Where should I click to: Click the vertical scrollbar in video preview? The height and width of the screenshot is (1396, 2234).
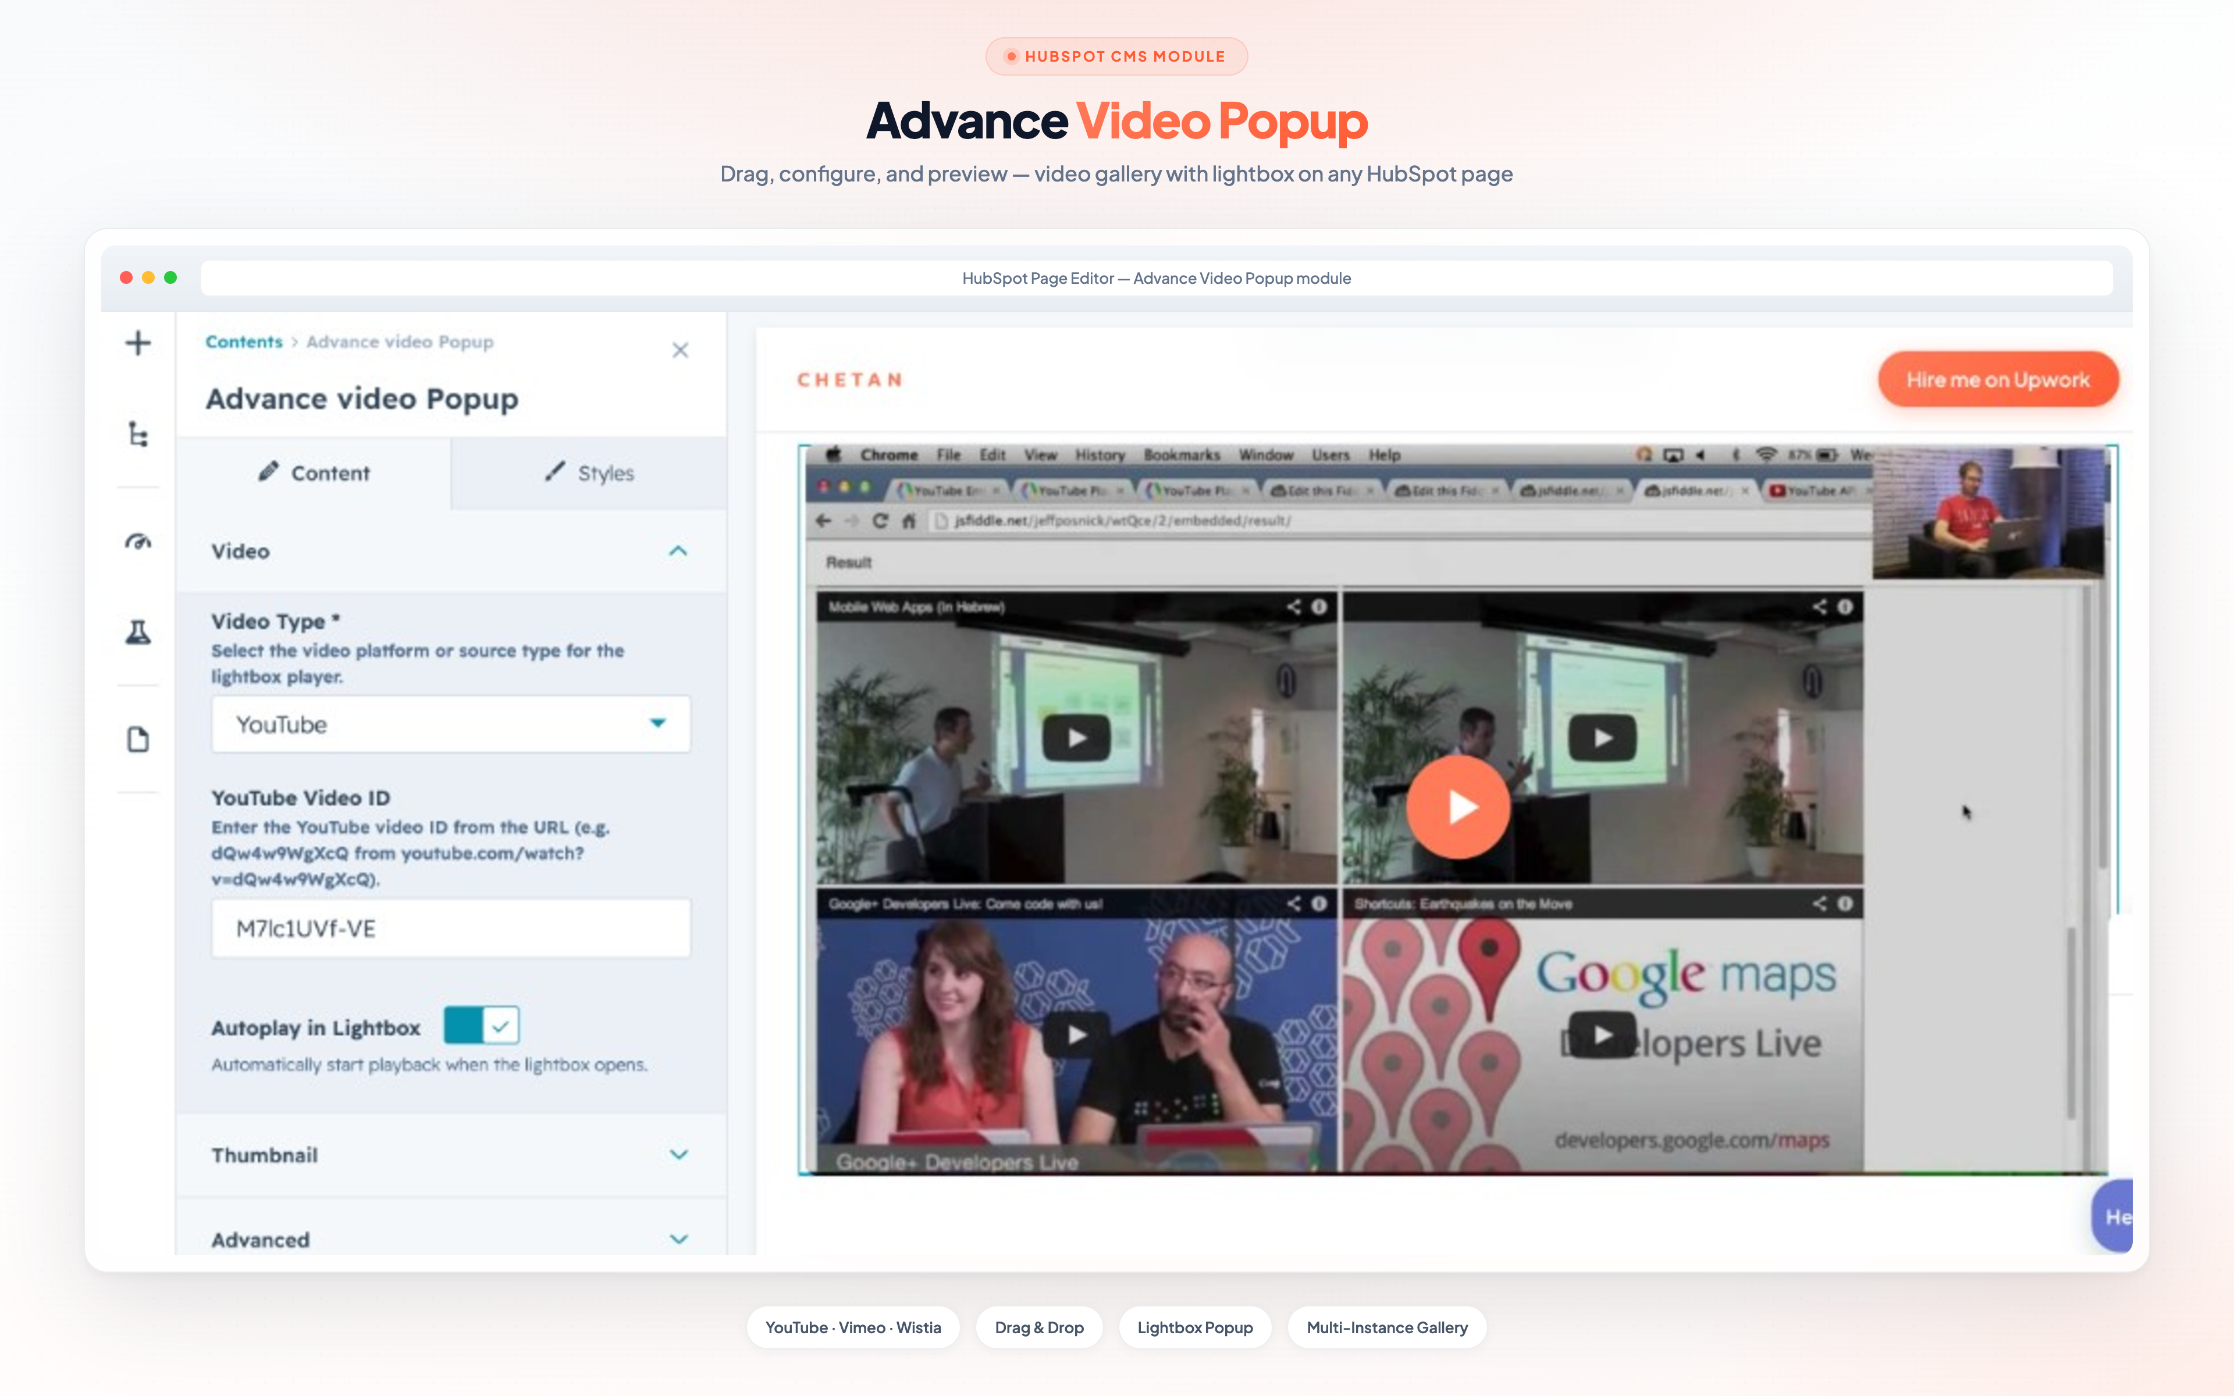point(2071,1023)
